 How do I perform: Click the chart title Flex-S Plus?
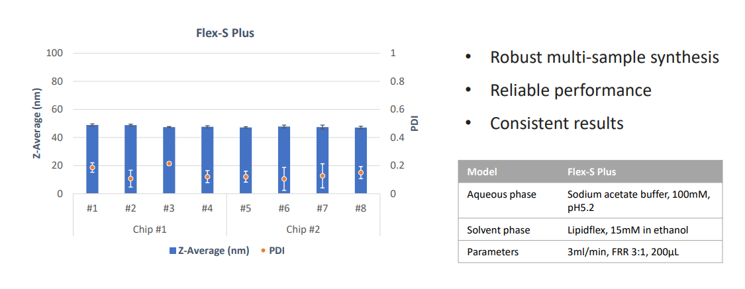click(x=227, y=33)
